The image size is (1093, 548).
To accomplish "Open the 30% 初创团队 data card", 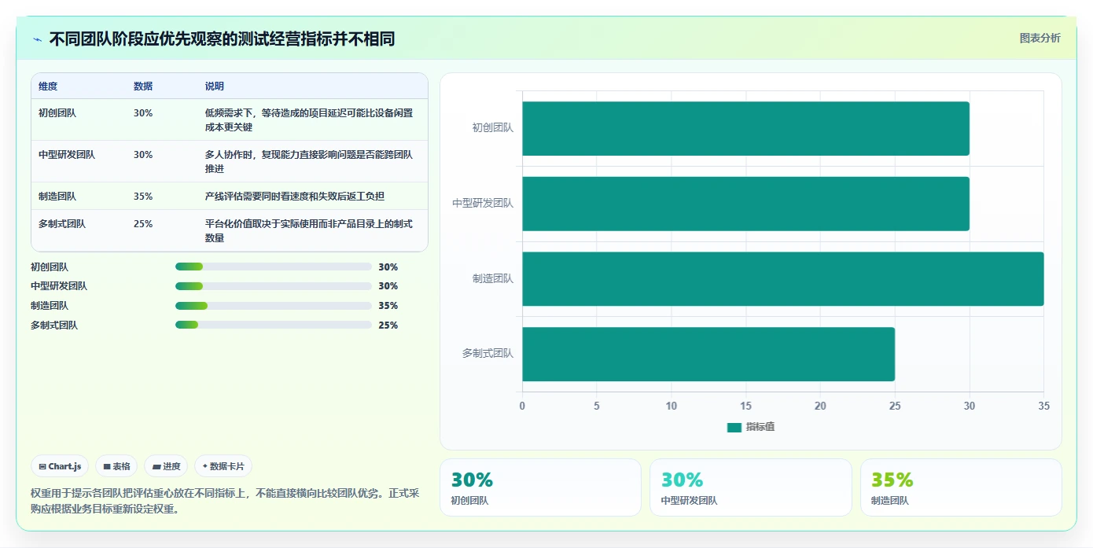I will click(x=541, y=487).
